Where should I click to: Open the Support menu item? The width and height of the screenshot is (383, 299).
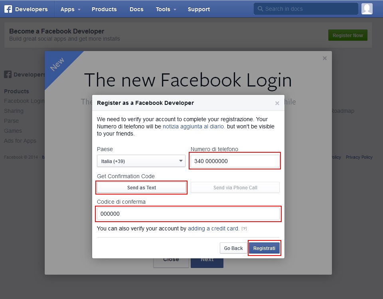coord(199,9)
